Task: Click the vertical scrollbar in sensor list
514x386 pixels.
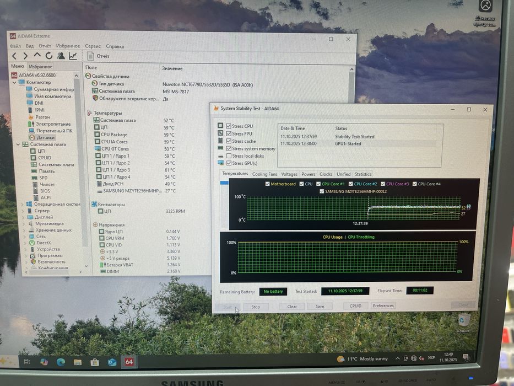Action: point(351,85)
